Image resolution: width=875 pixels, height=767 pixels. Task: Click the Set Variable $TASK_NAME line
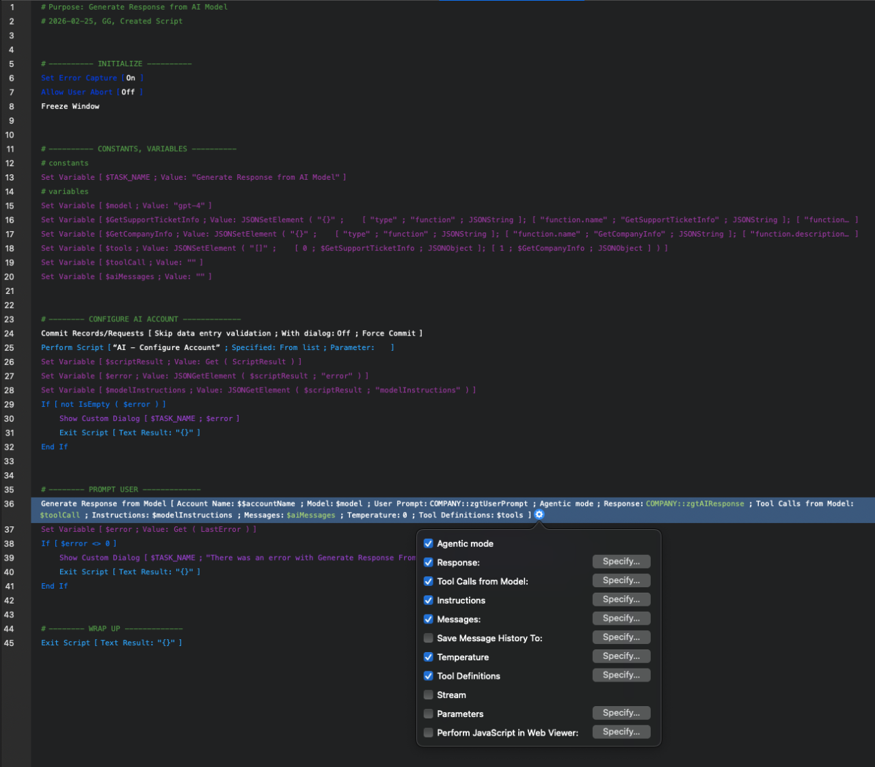[193, 178]
